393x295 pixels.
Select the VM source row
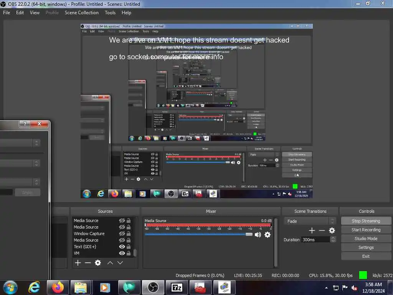pyautogui.click(x=103, y=253)
